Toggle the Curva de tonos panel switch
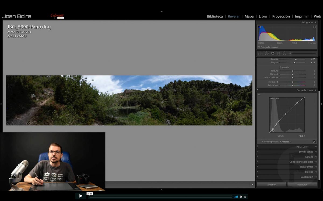Image resolution: width=323 pixels, height=201 pixels. point(258,90)
